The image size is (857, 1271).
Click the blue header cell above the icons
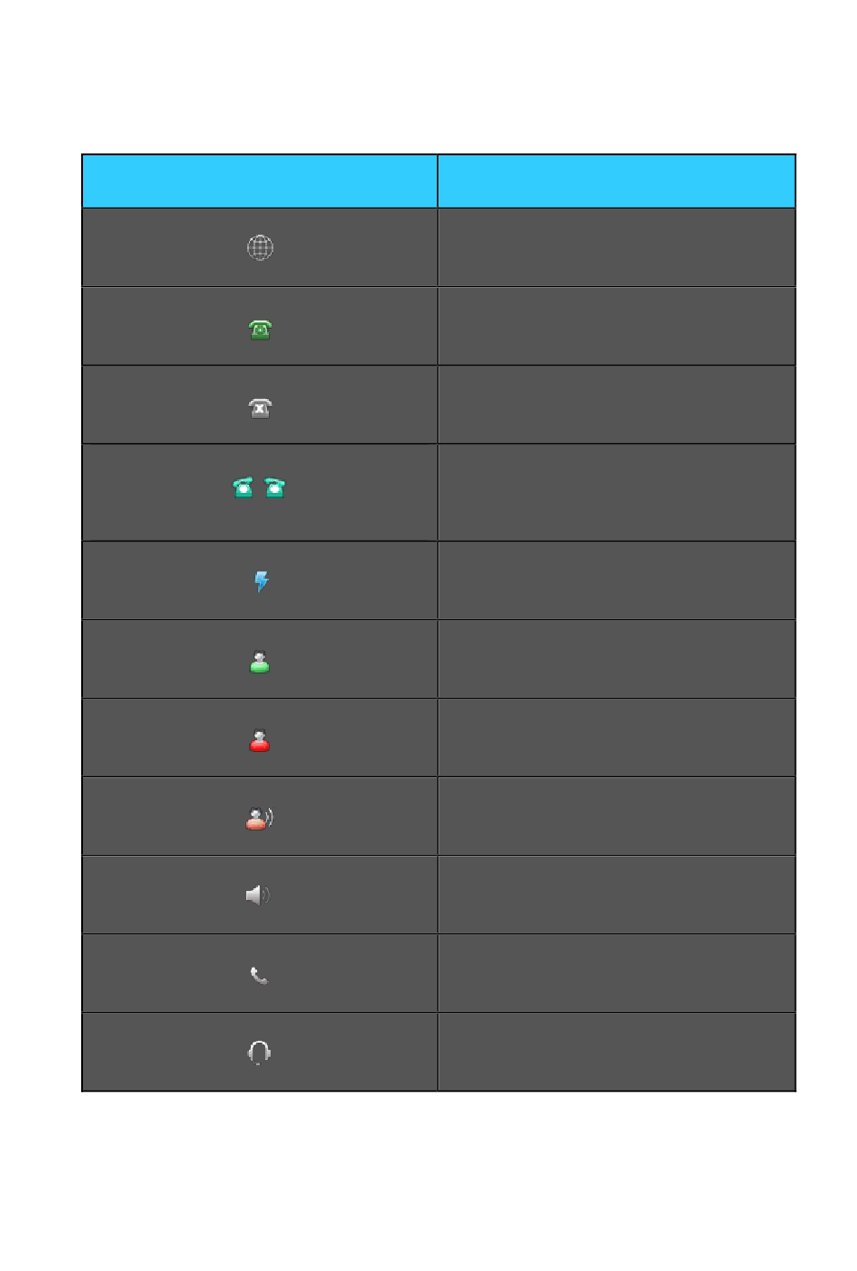(260, 181)
